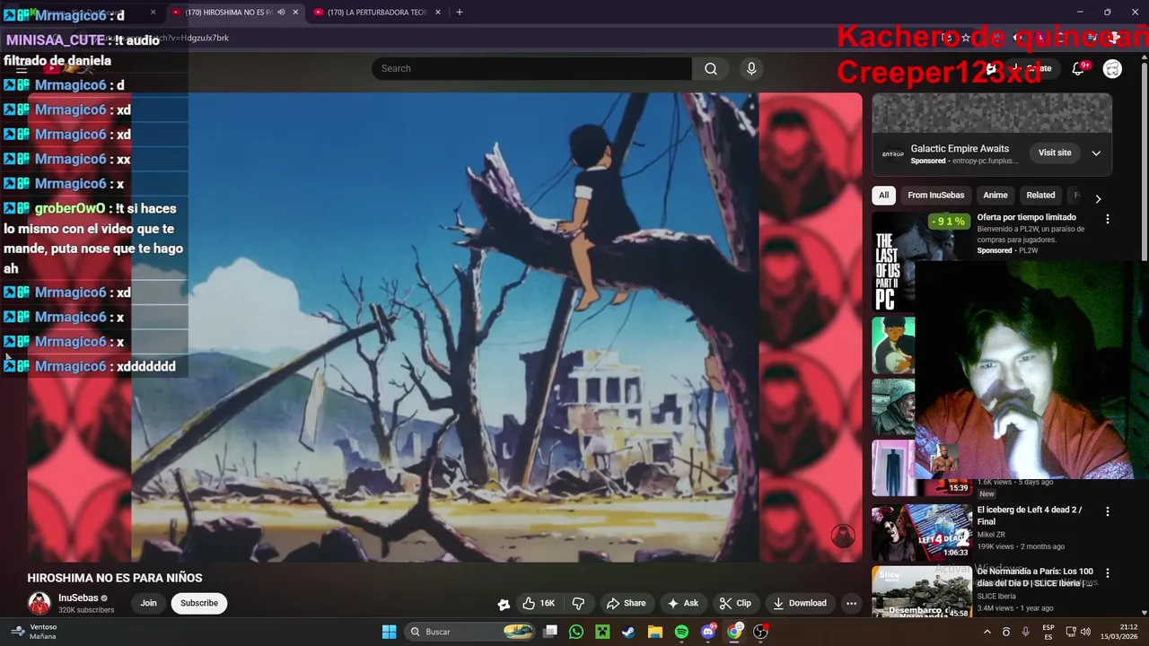Open Task View in taskbar
Viewport: 1149px width, 646px height.
[550, 632]
